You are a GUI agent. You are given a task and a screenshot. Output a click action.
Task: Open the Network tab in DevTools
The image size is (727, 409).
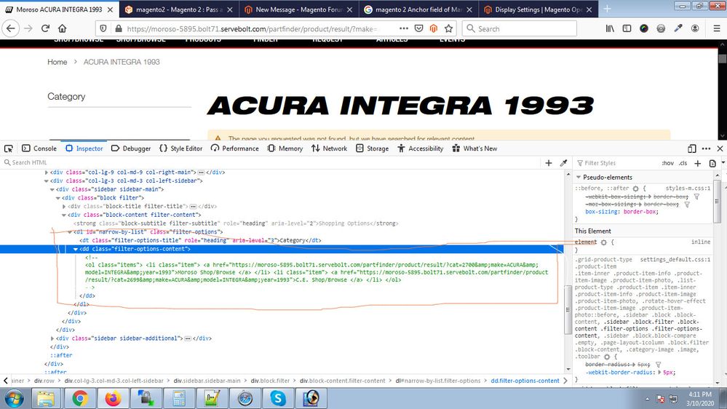(329, 148)
